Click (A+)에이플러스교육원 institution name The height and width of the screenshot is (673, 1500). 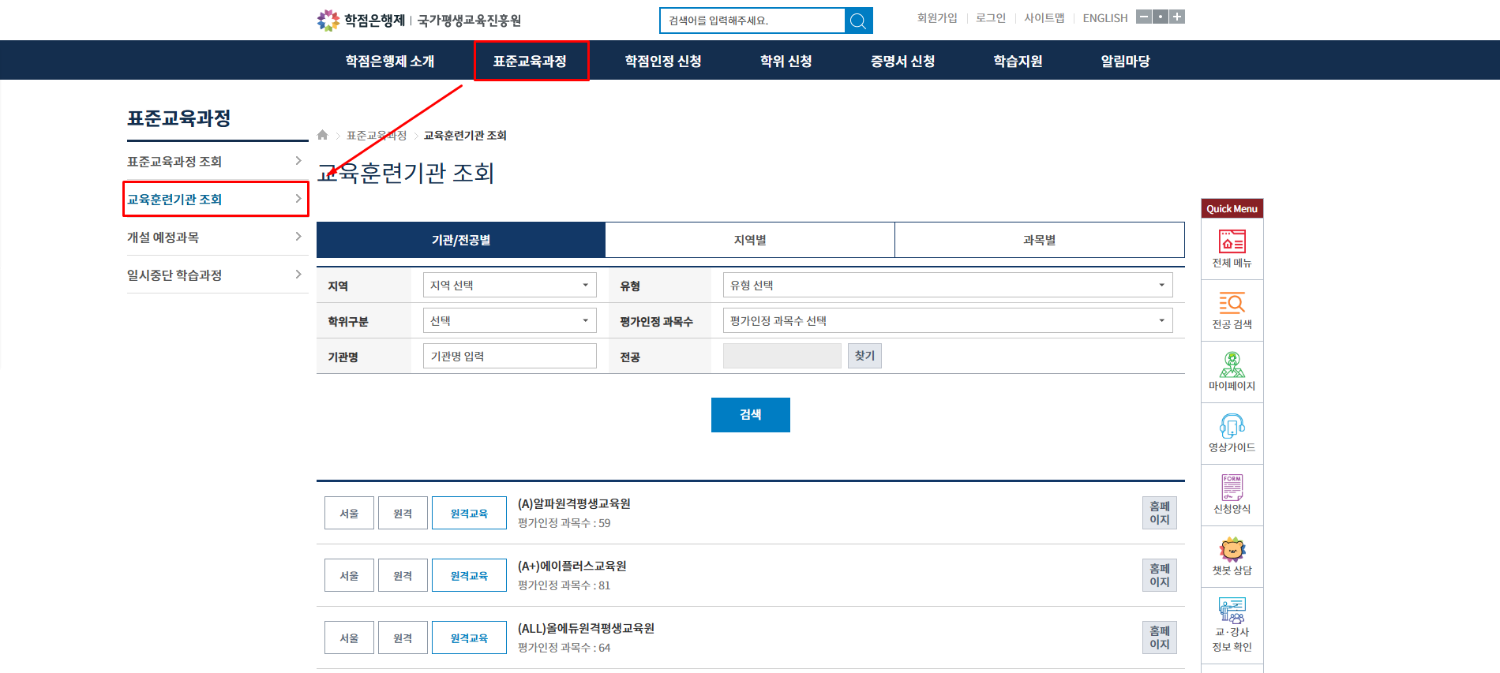(x=572, y=566)
